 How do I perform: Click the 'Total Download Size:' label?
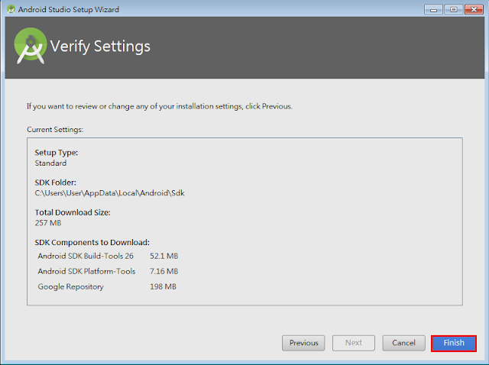pyautogui.click(x=73, y=212)
